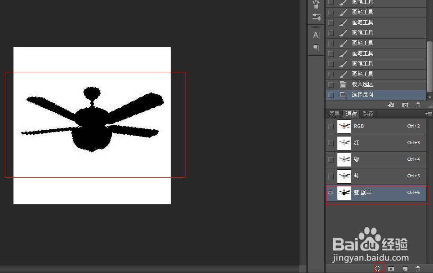Open the Channels panel options menu
The height and width of the screenshot is (273, 433).
point(429,114)
